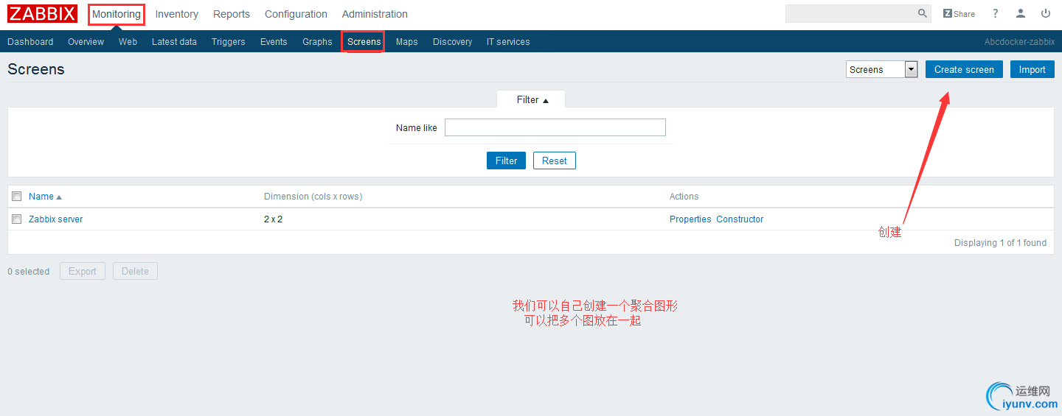Screen dimensions: 1062x416
Task: Go to Latest data submenu
Action: [x=174, y=42]
